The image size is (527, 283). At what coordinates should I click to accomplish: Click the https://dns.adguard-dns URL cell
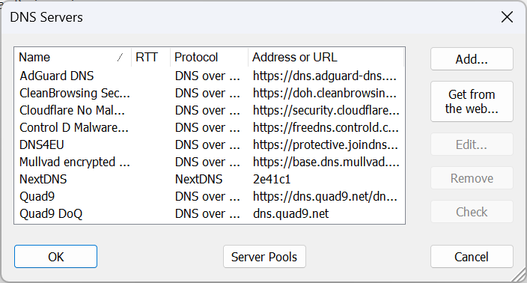[x=325, y=76]
